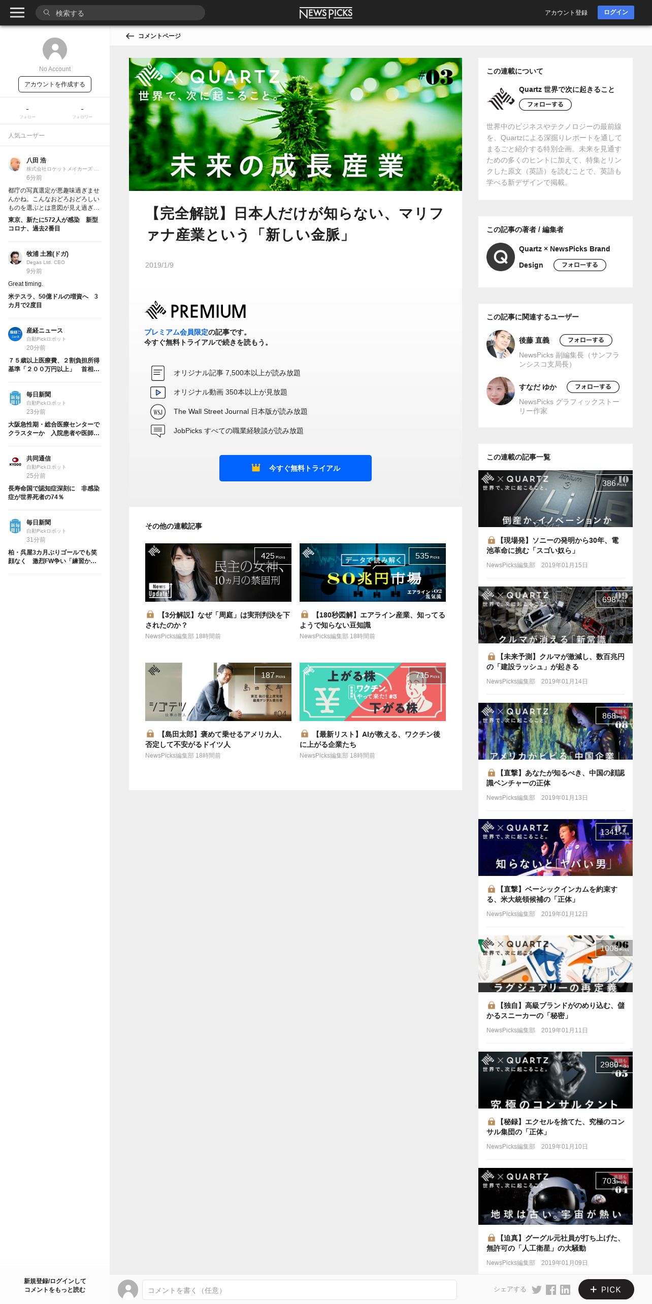
Task: Click the original articles document icon
Action: [158, 373]
